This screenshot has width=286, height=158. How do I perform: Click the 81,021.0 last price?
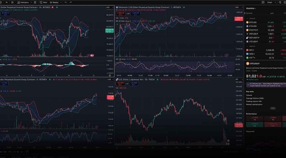254,76
